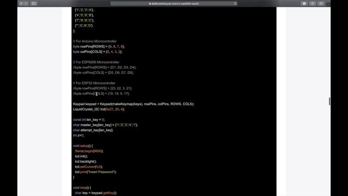Open the Share button in the toolbar
Image resolution: width=348 pixels, height=196 pixels.
tap(313, 4)
